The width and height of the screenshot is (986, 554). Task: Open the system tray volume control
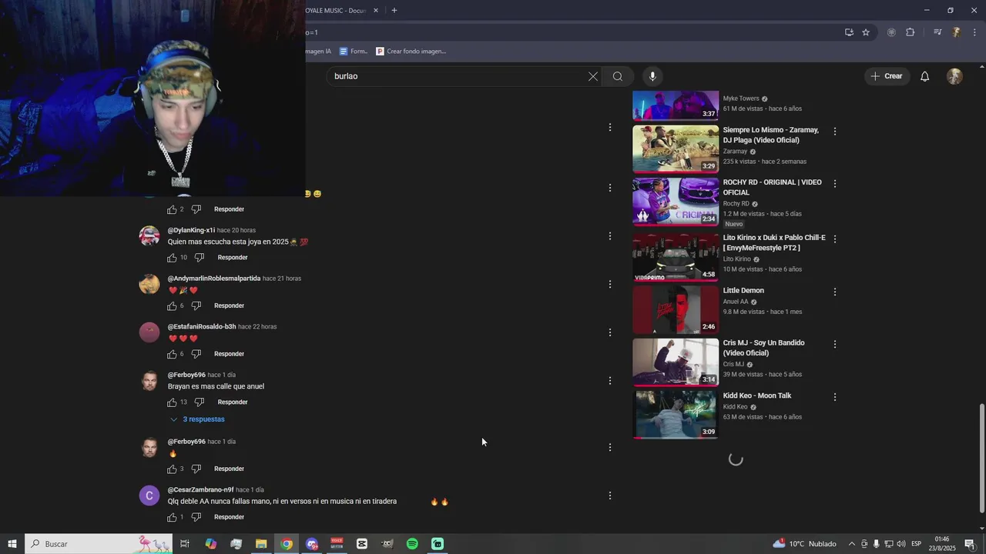coord(900,544)
